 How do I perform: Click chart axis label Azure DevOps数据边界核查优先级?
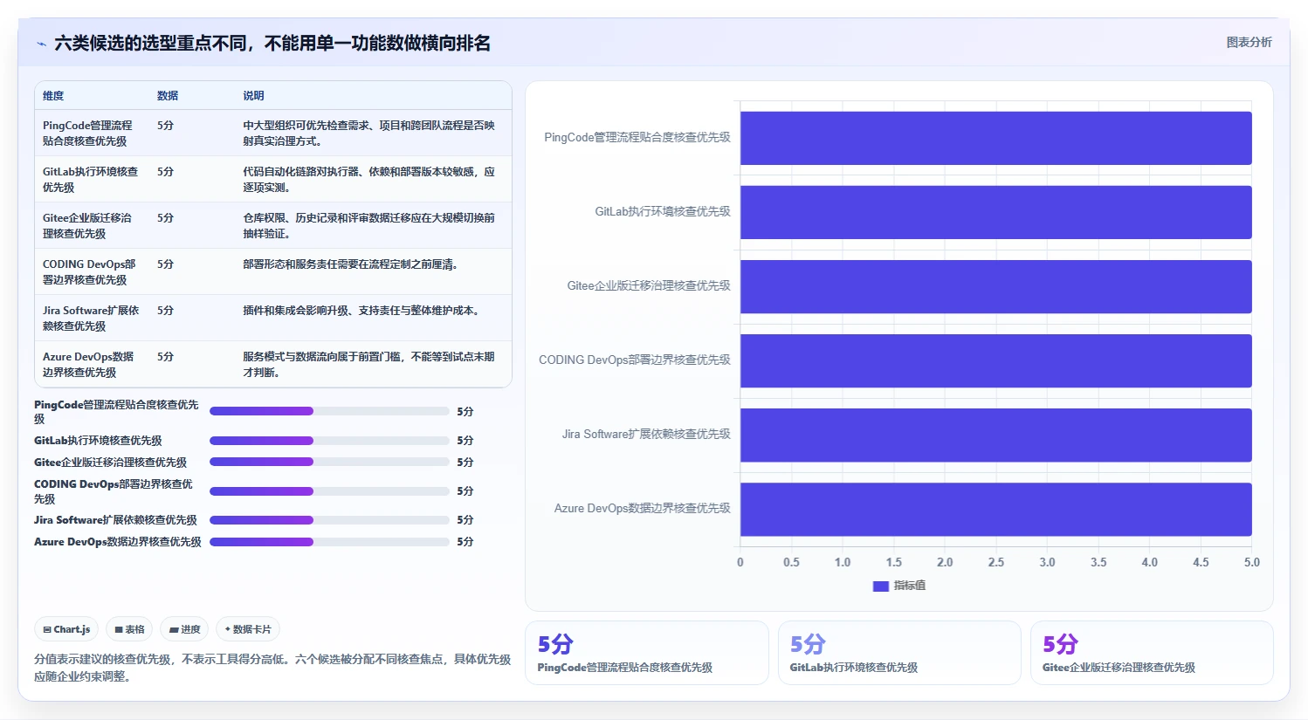click(x=642, y=508)
